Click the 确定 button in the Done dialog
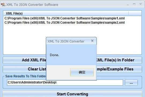The height and width of the screenshot is (97, 145). pos(82,72)
